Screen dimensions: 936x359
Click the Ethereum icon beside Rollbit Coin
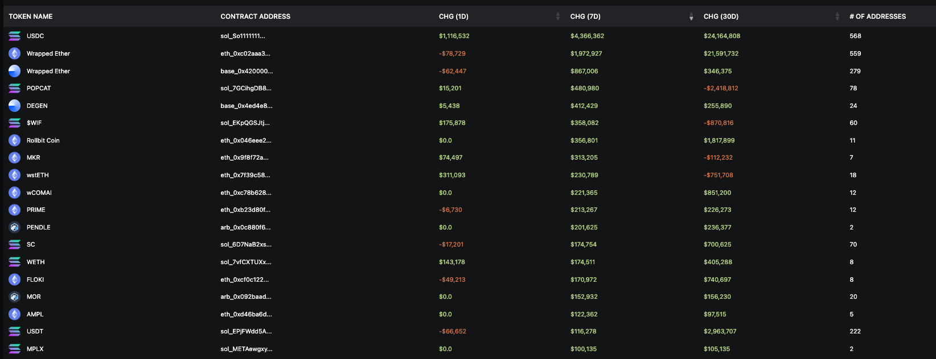pyautogui.click(x=15, y=140)
